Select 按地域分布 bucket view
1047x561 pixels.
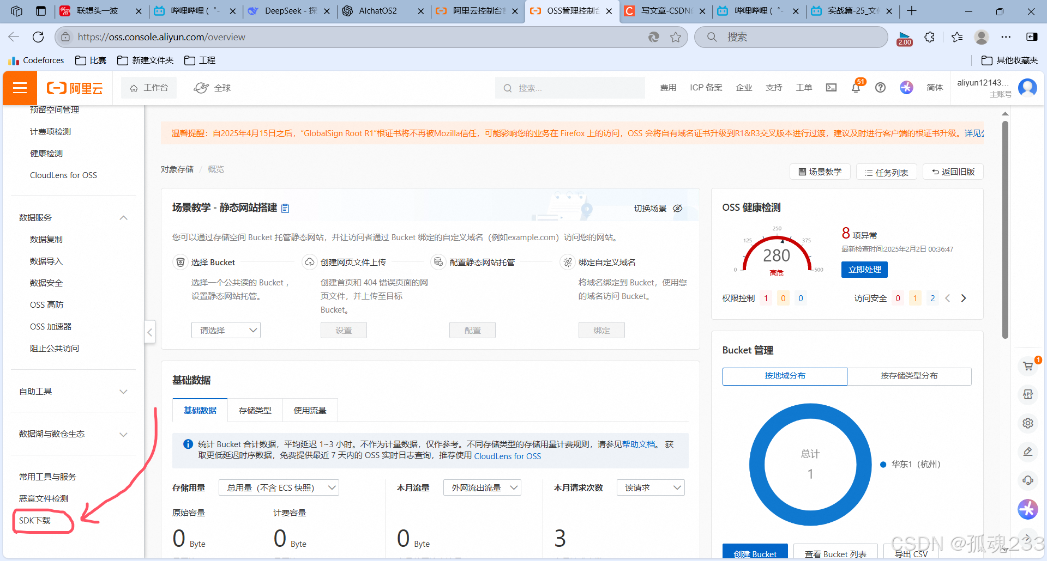click(x=785, y=376)
